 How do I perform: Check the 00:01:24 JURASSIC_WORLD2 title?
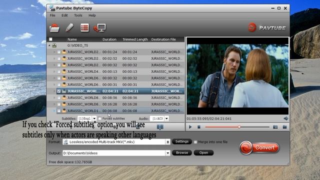tap(59, 52)
